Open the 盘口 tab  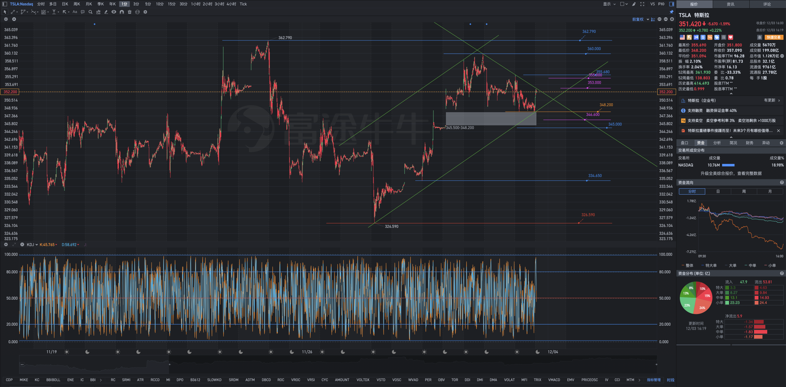685,143
